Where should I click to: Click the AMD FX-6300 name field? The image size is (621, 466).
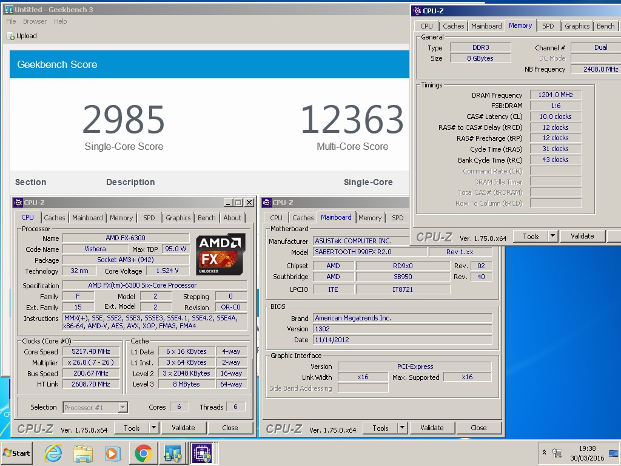126,238
